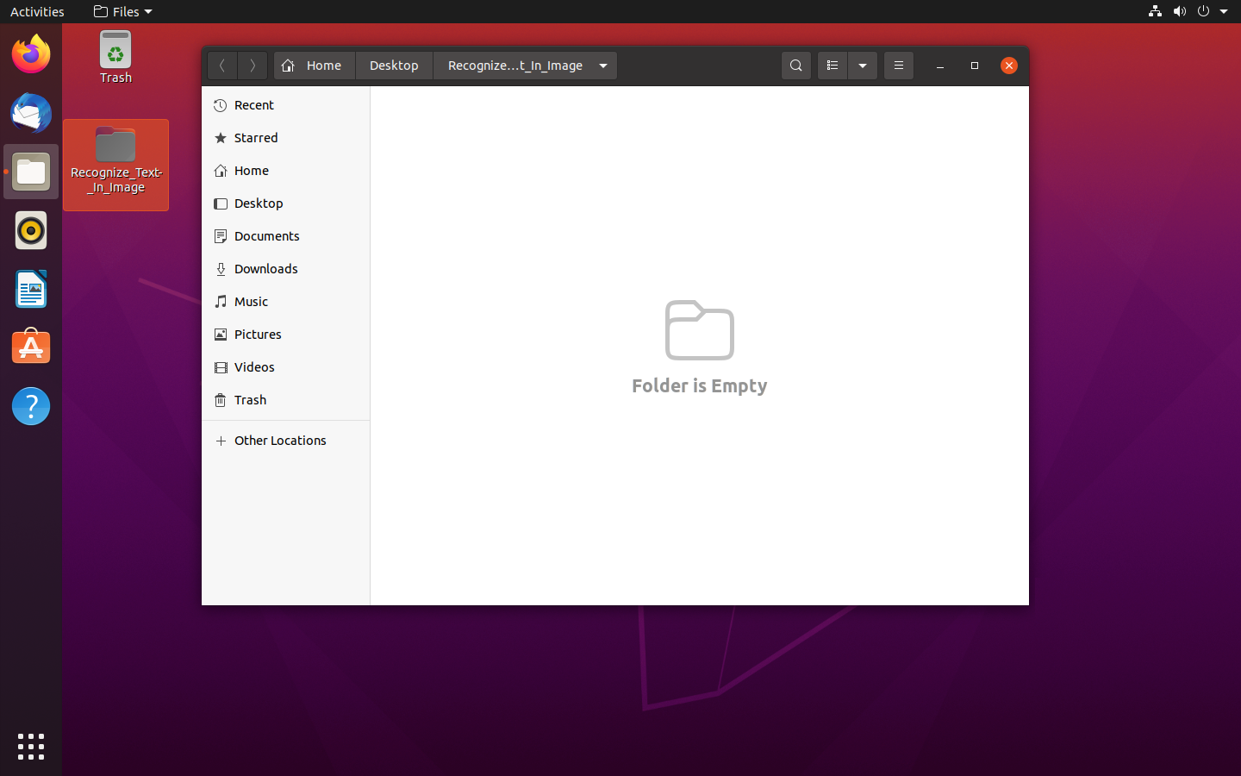Toggle list view layout button

[x=832, y=66]
